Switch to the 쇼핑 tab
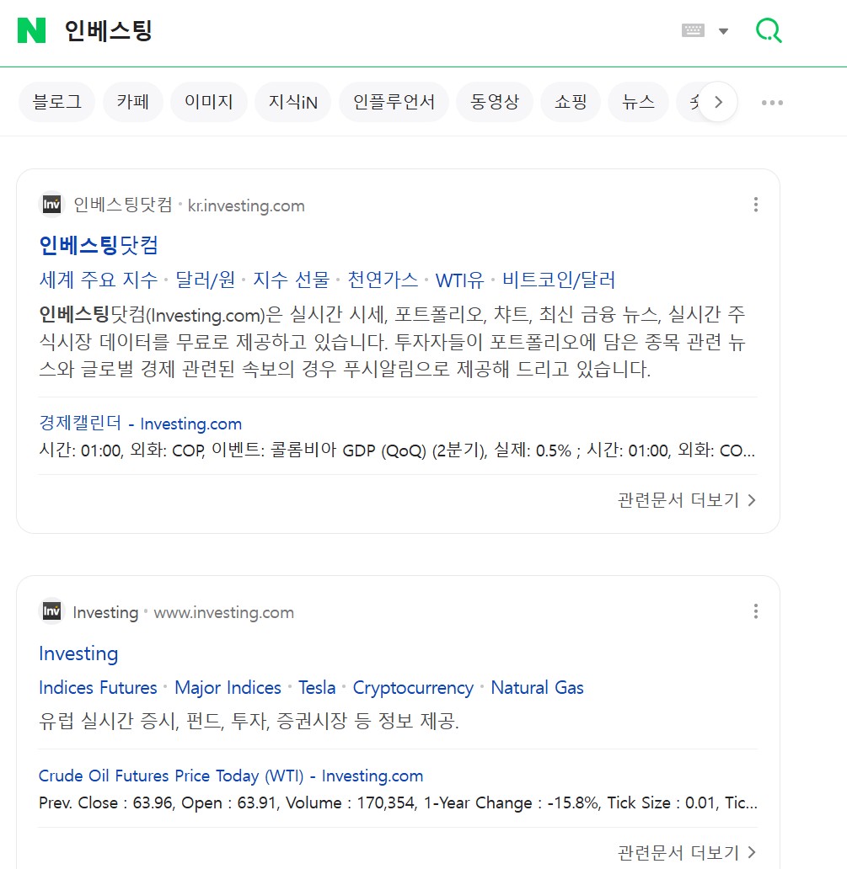The width and height of the screenshot is (847, 869). click(x=571, y=102)
